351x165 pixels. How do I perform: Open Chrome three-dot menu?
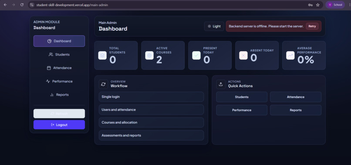coord(349,5)
